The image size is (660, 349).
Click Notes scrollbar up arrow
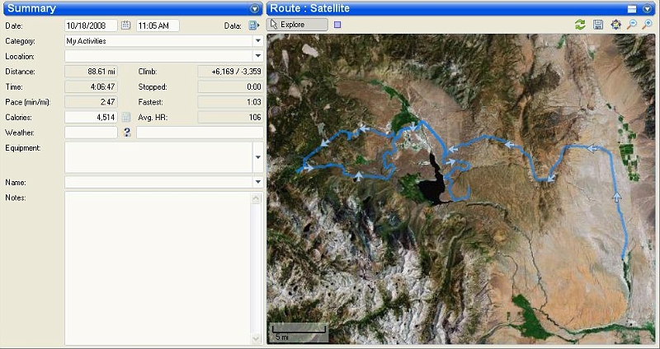(256, 198)
